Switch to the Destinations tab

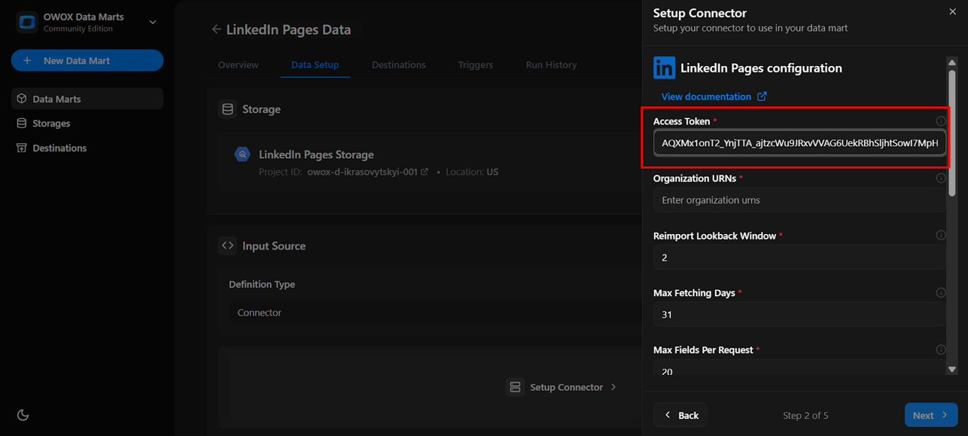click(399, 65)
